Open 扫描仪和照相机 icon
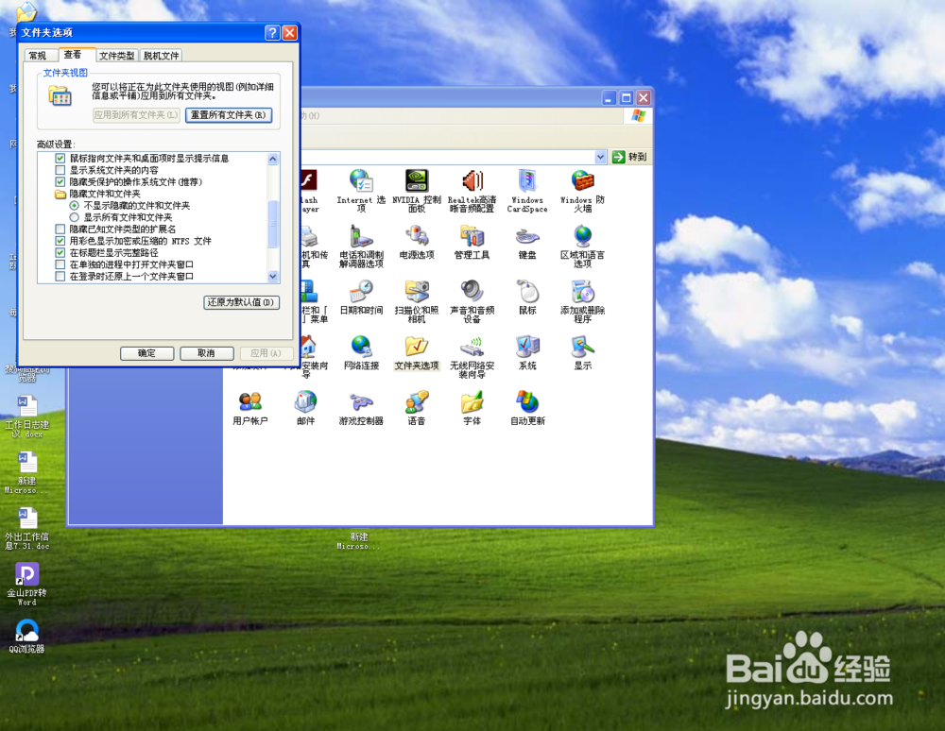The width and height of the screenshot is (945, 731). point(417,301)
